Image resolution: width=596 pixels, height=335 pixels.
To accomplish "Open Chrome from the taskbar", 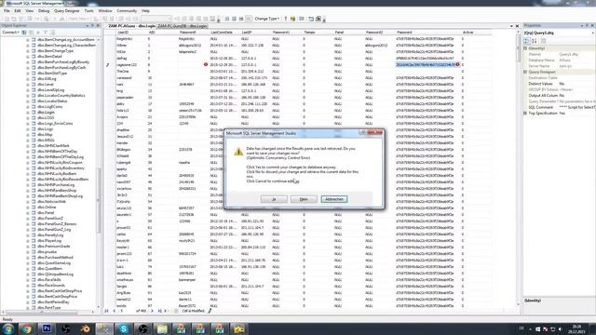I will tap(26, 328).
